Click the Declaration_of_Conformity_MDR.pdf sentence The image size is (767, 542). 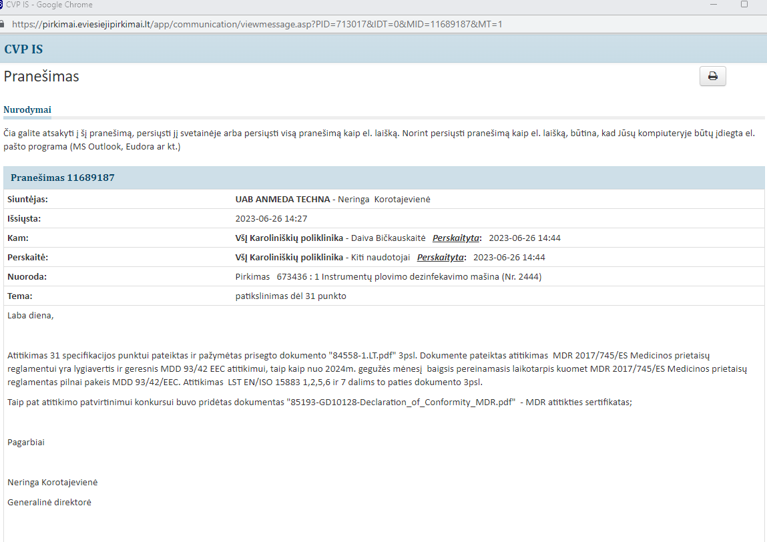[320, 402]
